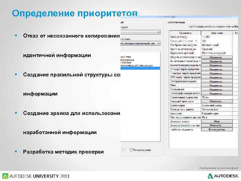
Task: Click the 'Ориентация подложки' parameter label
Action: (184, 98)
